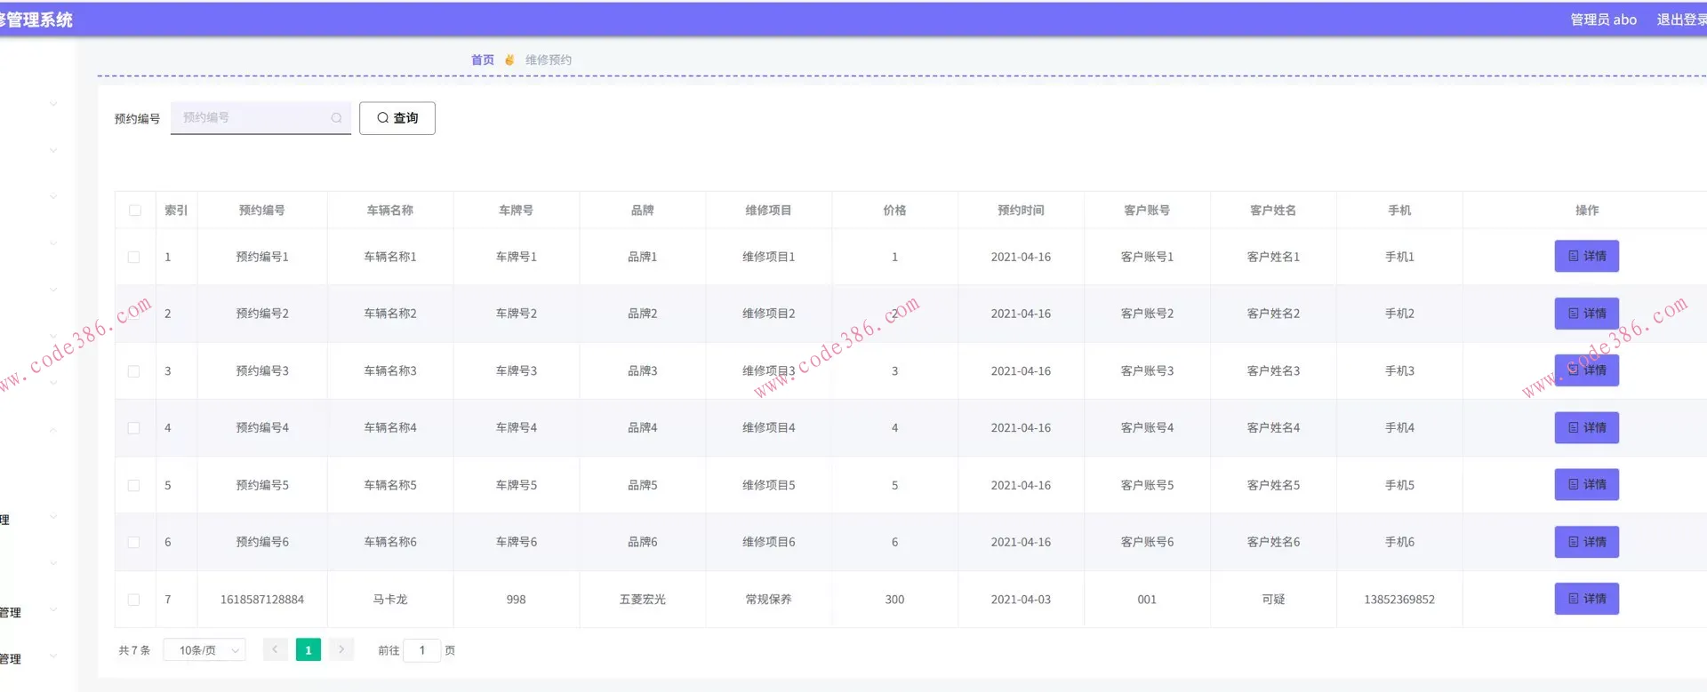Click the page jump number input
The image size is (1707, 692).
(422, 651)
